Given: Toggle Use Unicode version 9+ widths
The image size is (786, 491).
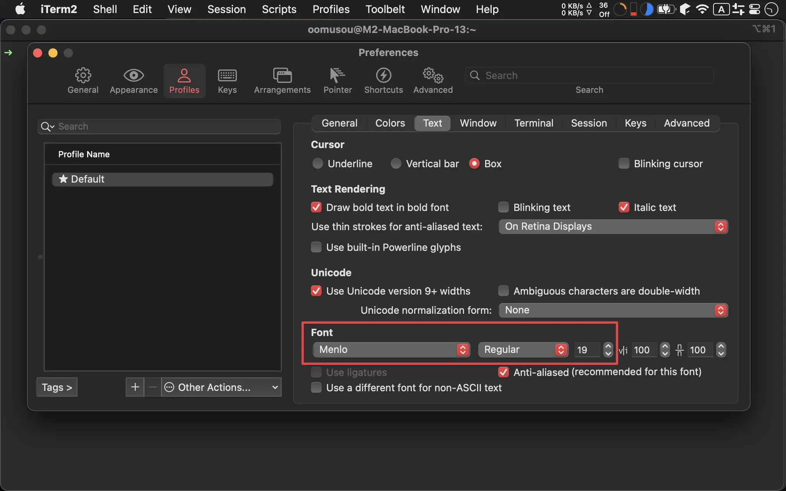Looking at the screenshot, I should pyautogui.click(x=316, y=291).
